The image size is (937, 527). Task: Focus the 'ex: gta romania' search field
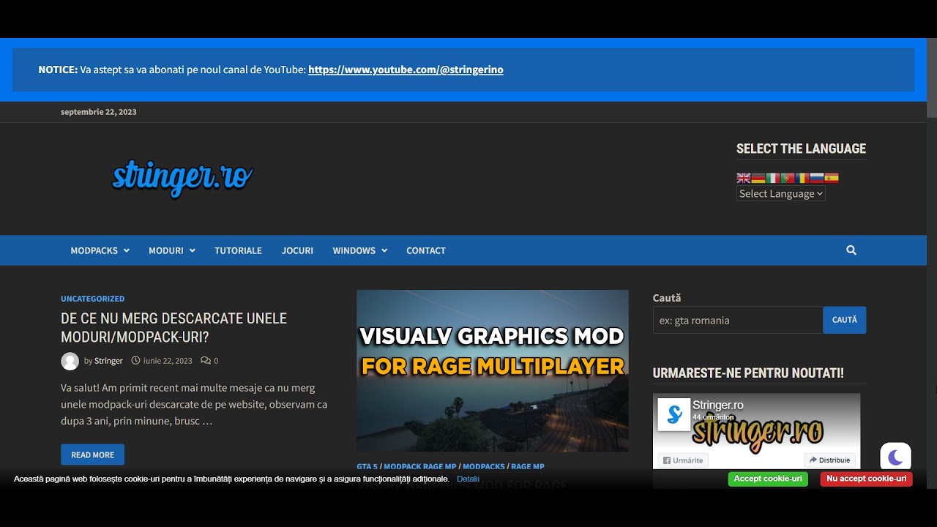pos(738,320)
